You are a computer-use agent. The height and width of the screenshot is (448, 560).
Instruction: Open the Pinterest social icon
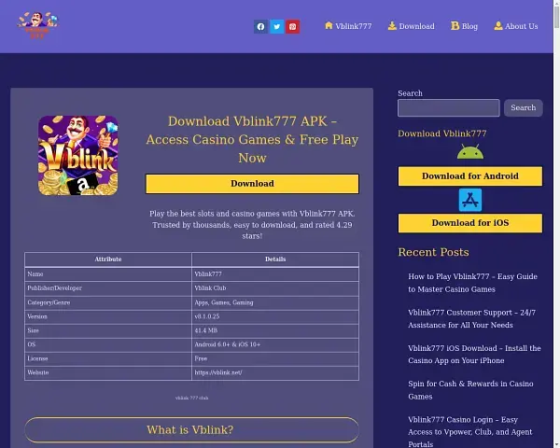pos(292,26)
